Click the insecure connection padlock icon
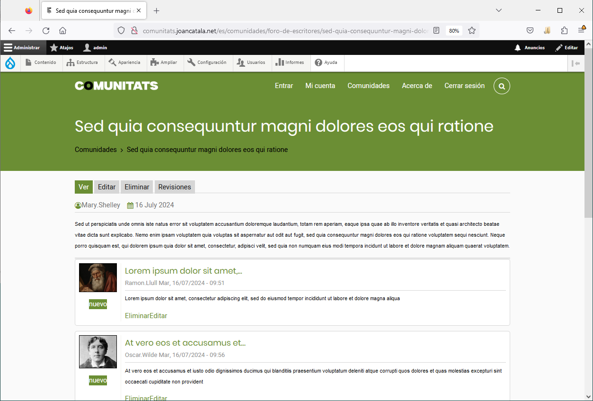The width and height of the screenshot is (593, 401). point(134,30)
